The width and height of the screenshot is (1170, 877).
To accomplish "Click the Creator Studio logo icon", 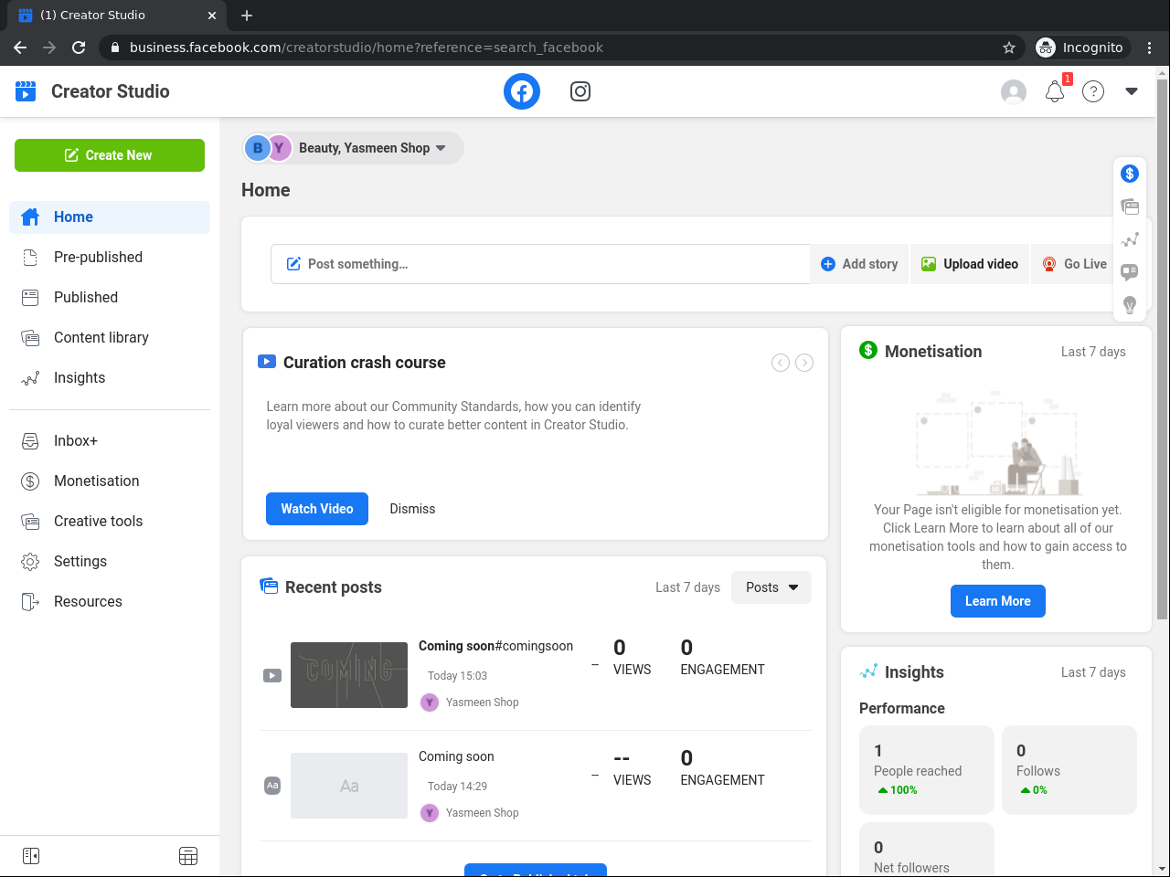I will 26,91.
